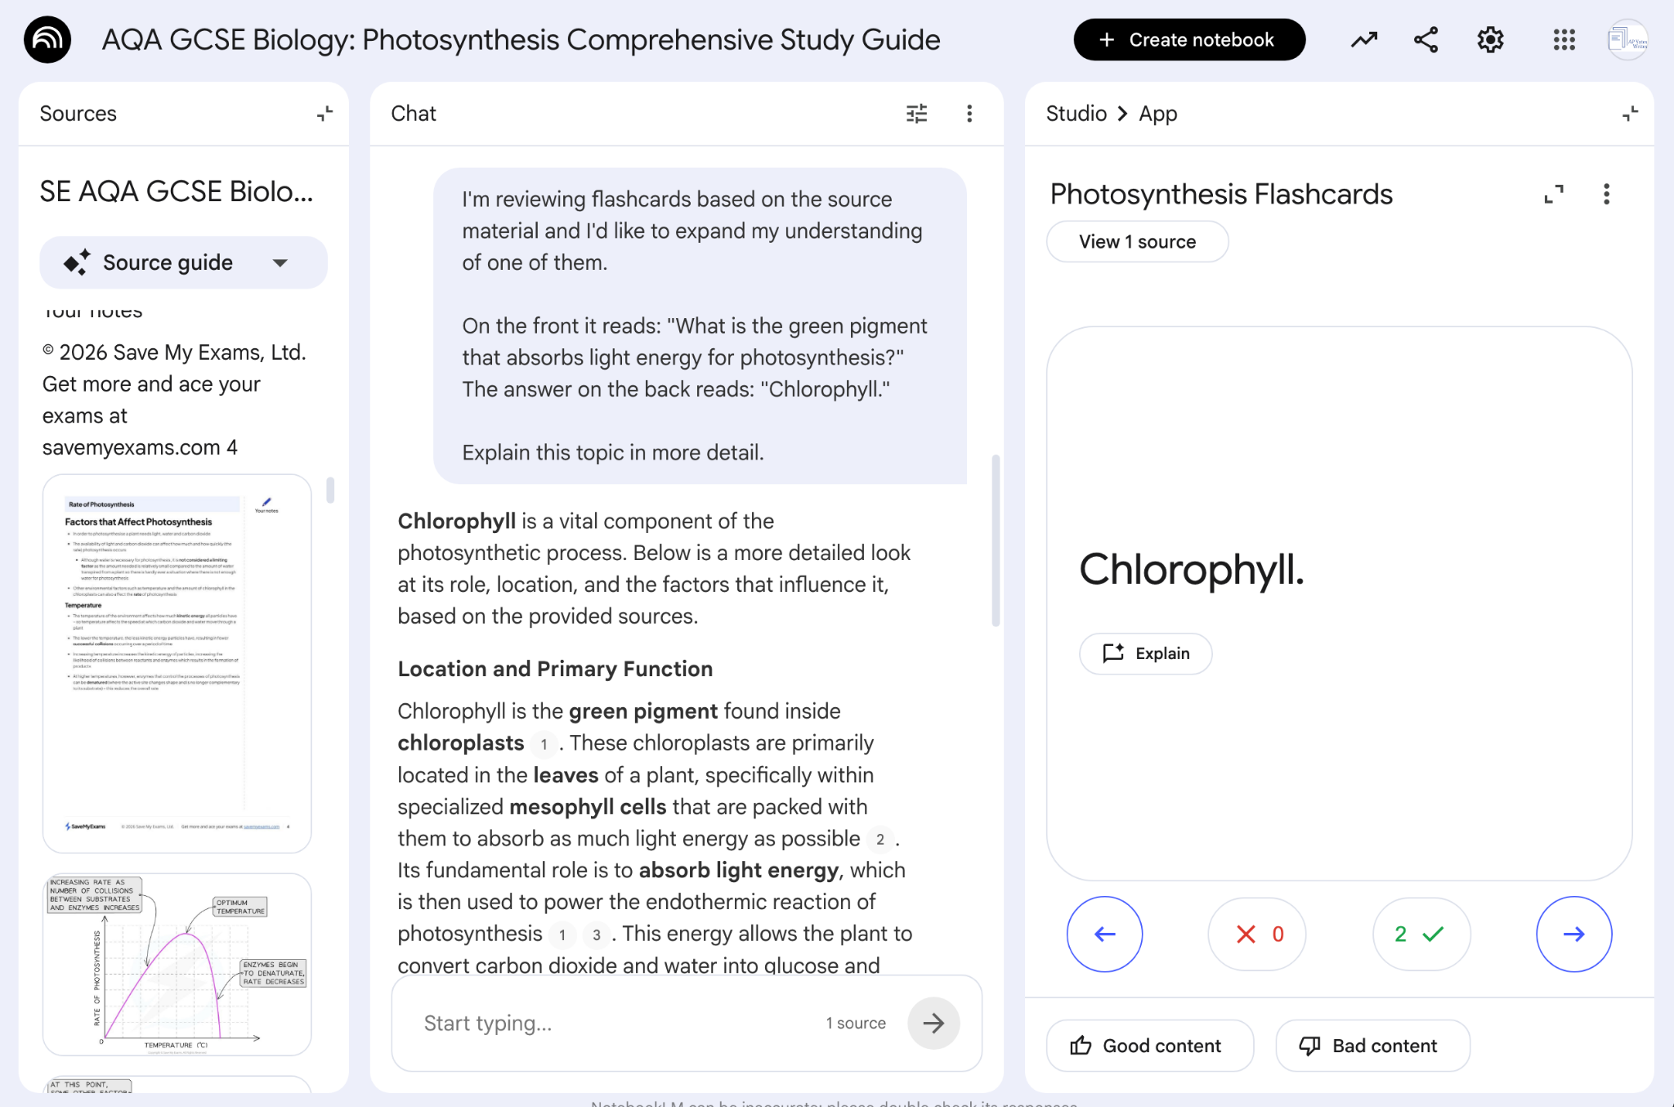Collapse the Studio panel
This screenshot has width=1674, height=1107.
coord(1630,114)
